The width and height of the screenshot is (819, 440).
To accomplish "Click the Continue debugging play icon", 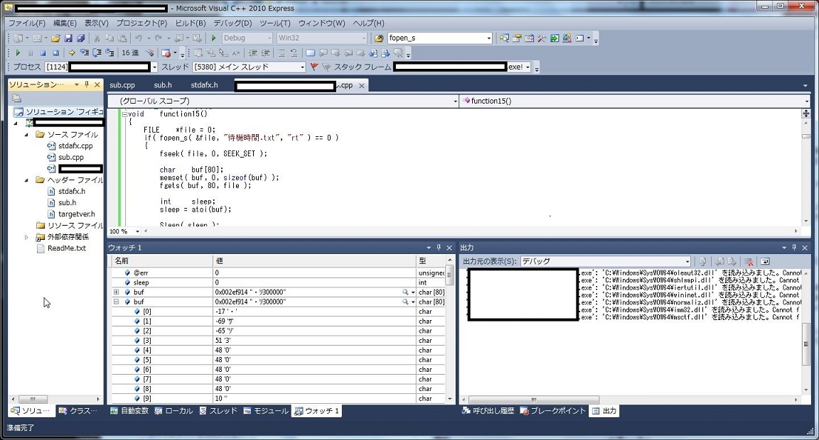I will click(x=18, y=53).
